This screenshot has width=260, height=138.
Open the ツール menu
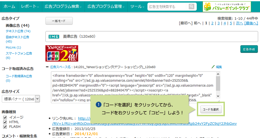[x=138, y=6]
